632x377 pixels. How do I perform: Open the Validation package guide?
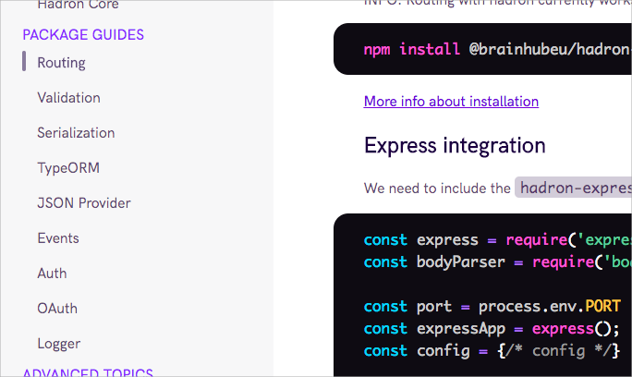click(68, 98)
